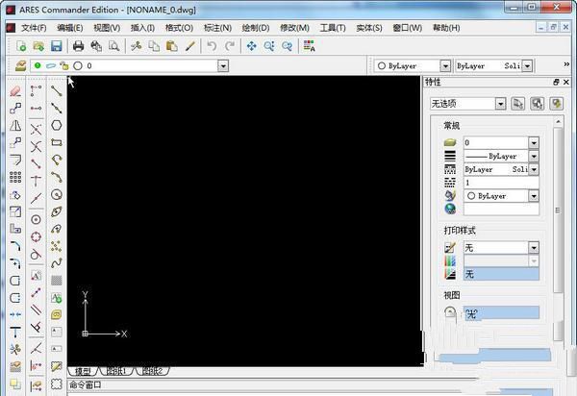This screenshot has height=396, width=577.
Task: Close the 特性 properties panel
Action: [566, 83]
